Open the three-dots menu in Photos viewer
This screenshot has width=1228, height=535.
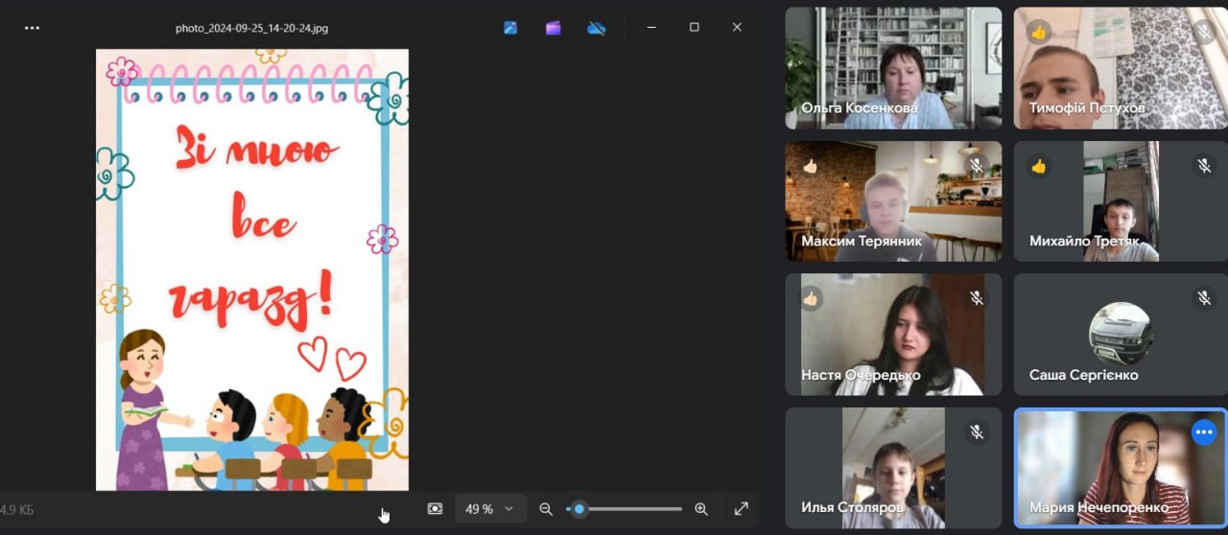click(x=32, y=28)
